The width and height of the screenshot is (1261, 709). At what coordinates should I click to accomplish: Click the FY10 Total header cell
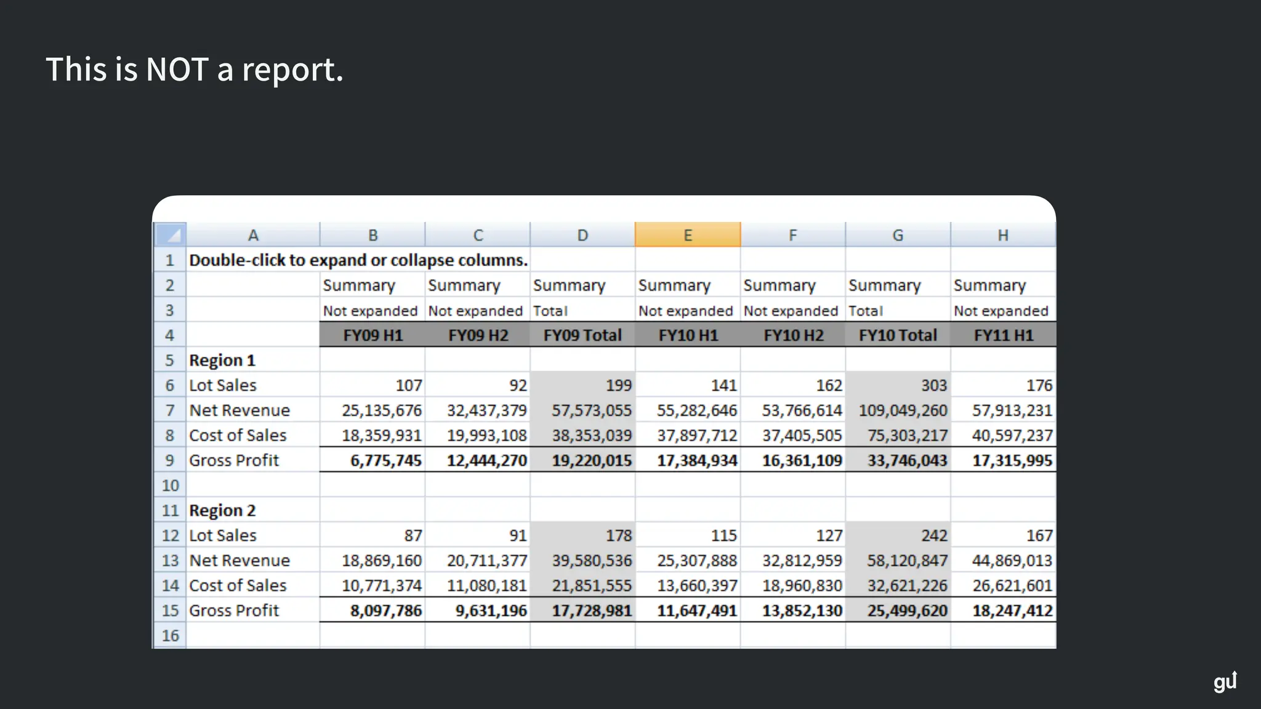click(x=898, y=335)
